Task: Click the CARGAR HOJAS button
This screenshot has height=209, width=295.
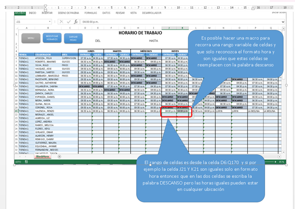Action: tap(73, 38)
